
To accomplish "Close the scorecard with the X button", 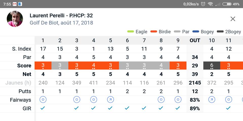I will coord(233,19).
